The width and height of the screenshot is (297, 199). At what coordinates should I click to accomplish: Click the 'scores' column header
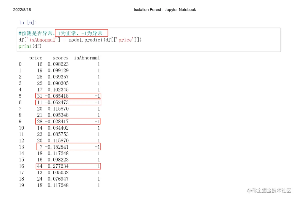pos(61,58)
